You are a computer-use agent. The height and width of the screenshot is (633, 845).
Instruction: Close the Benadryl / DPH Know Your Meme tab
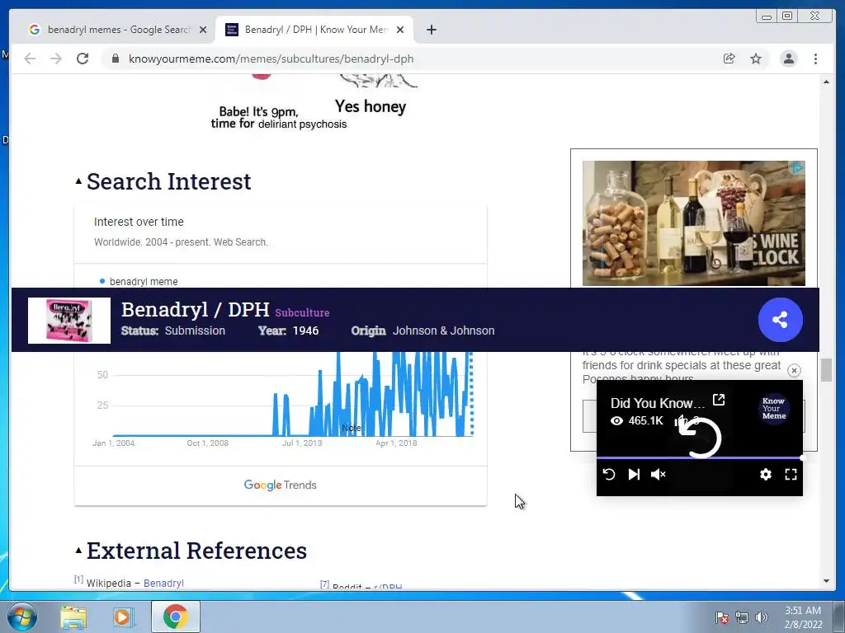(400, 30)
